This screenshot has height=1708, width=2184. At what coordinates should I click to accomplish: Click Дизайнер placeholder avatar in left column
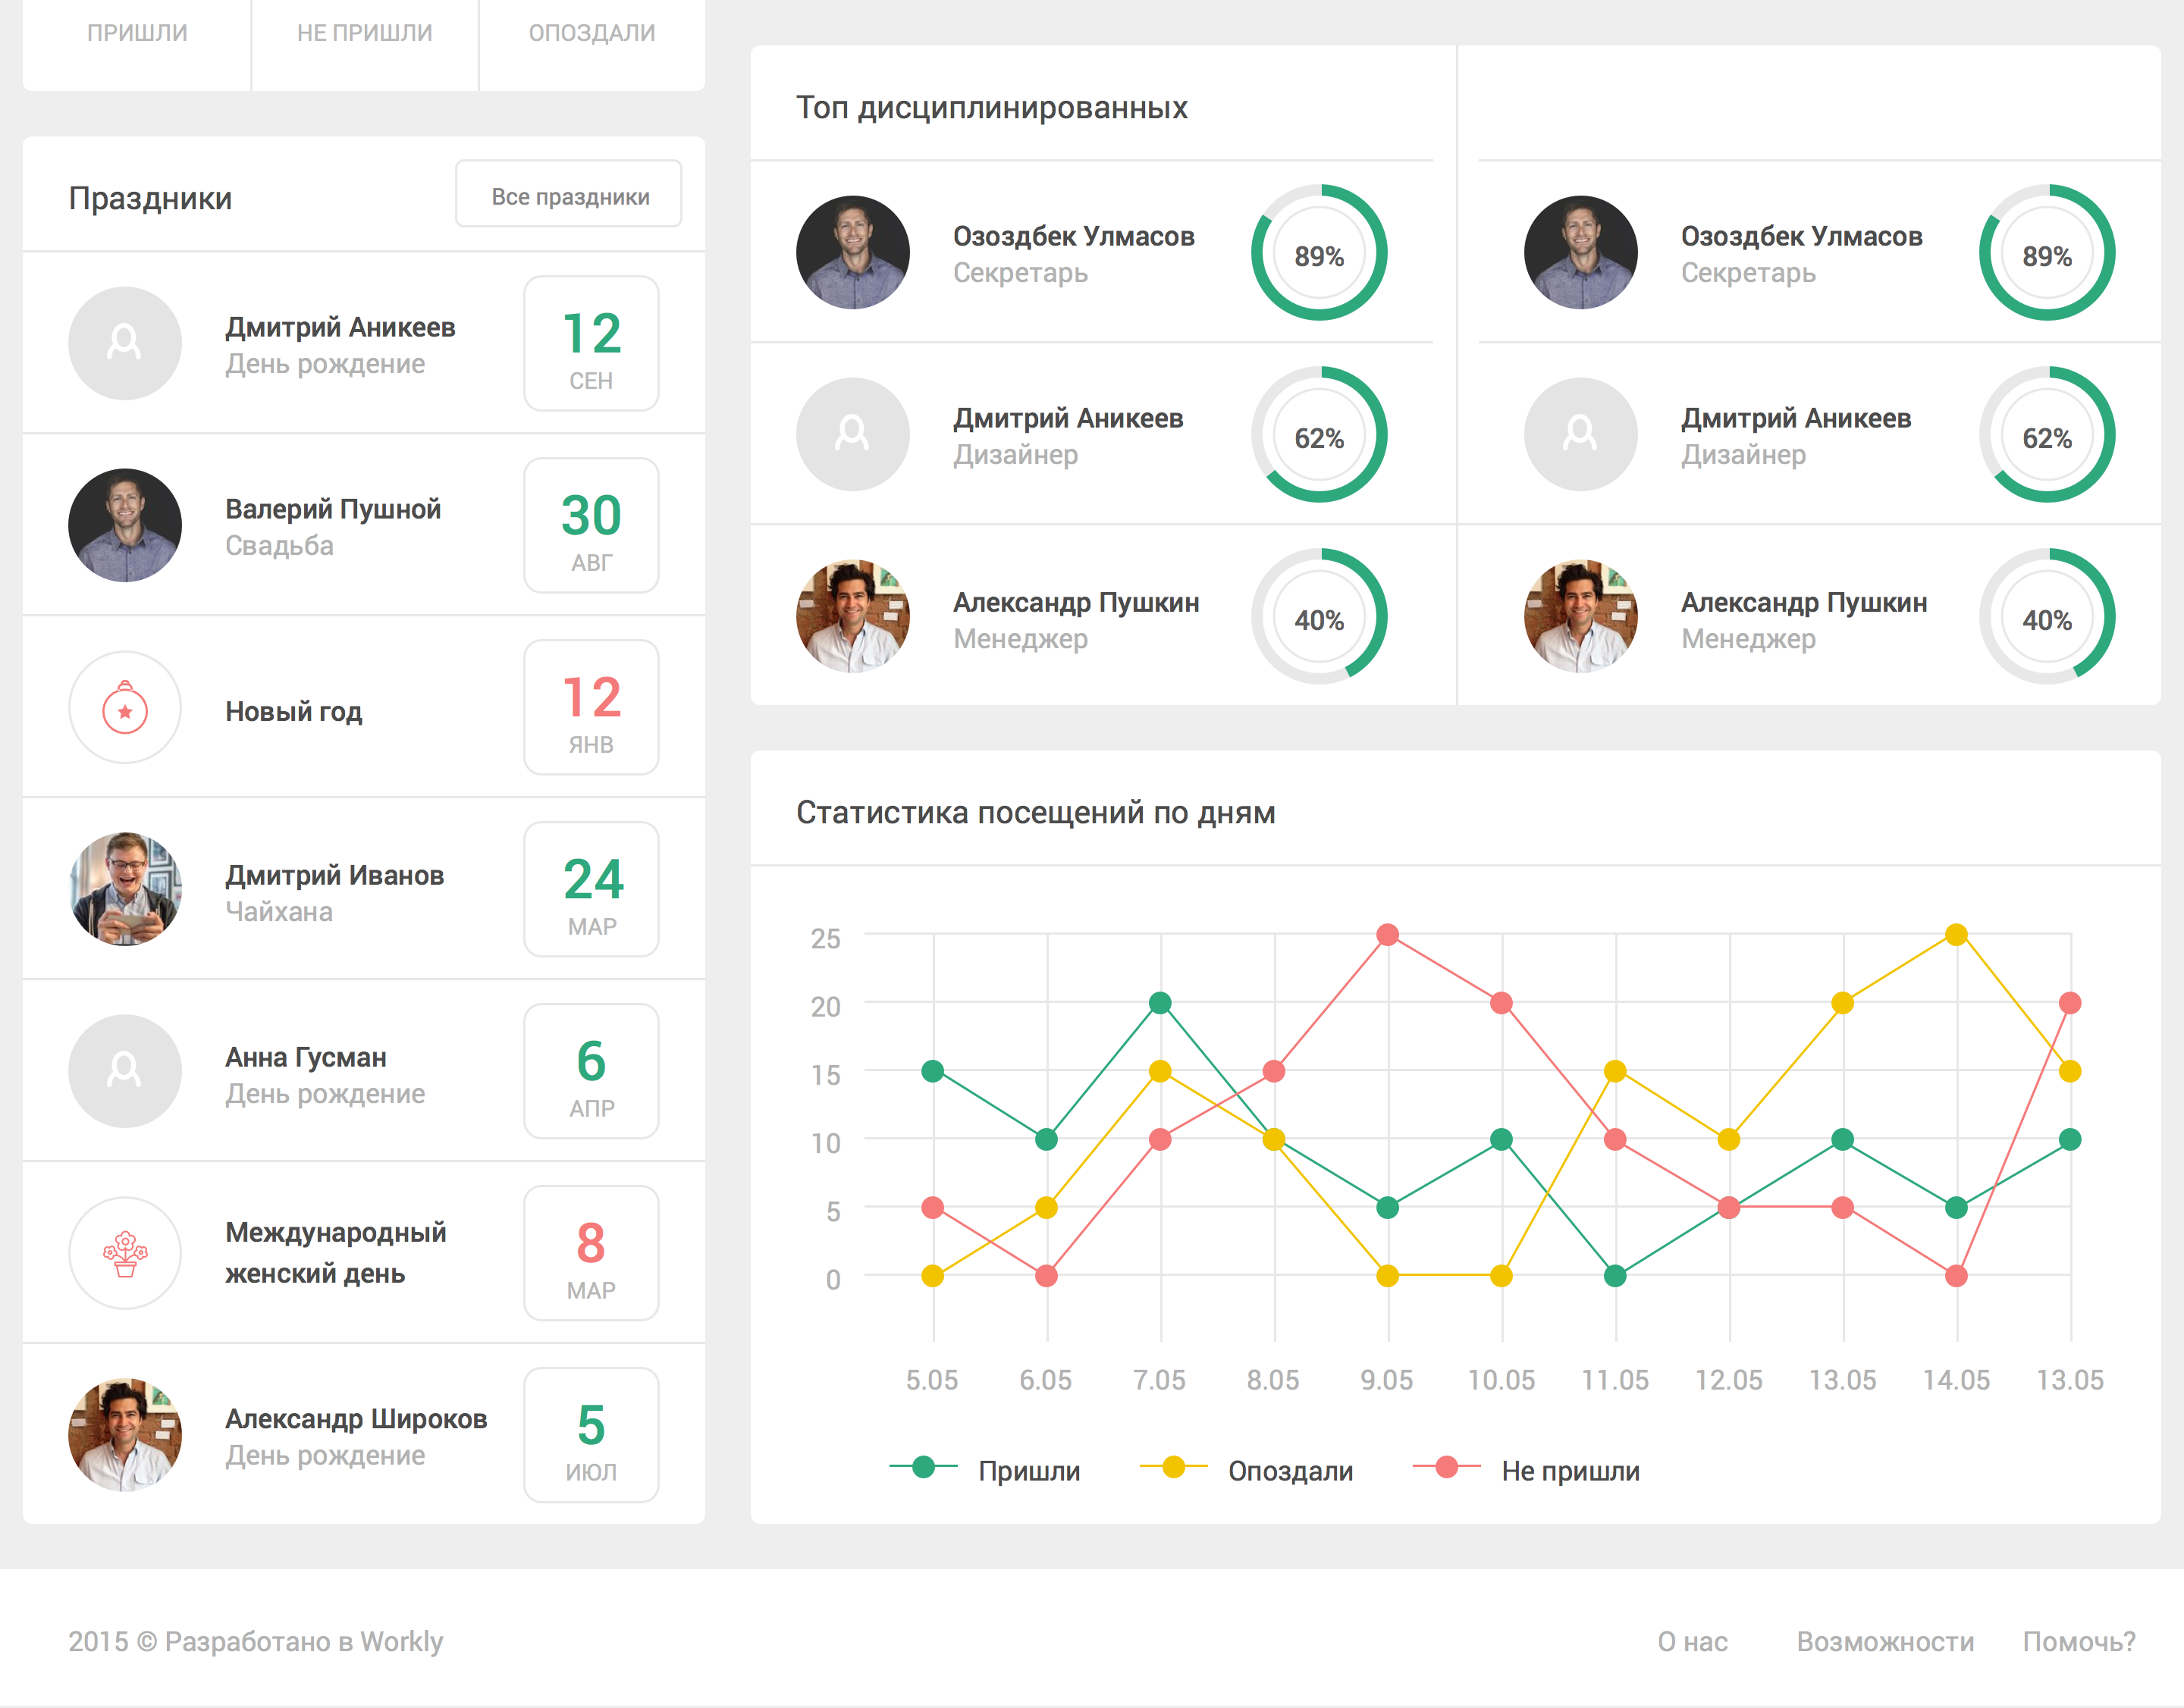click(853, 434)
